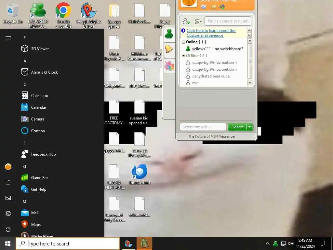Image resolution: width=333 pixels, height=250 pixels.
Task: Select the Peggle Nights Deluxe desktop shortcut
Action: (x=88, y=15)
